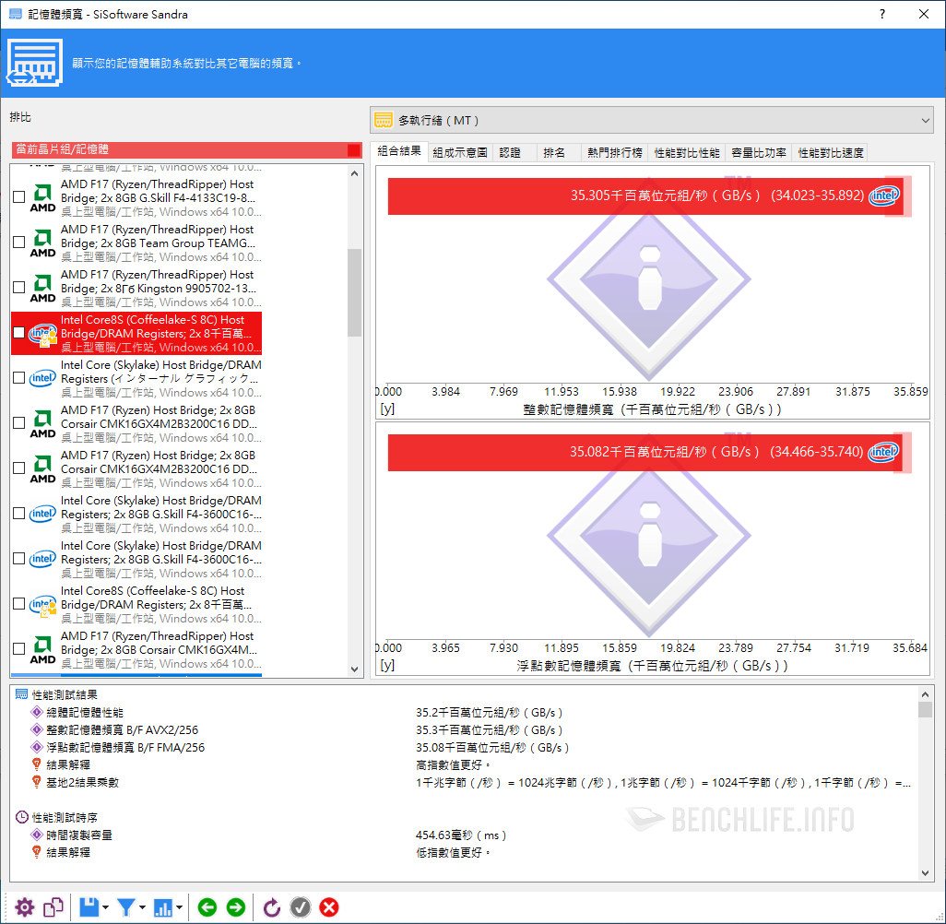Open the save icon's dropdown arrow

tap(106, 908)
